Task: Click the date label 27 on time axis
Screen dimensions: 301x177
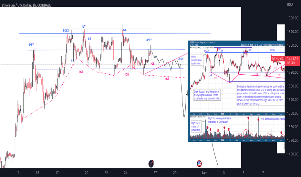Action: click(155, 173)
